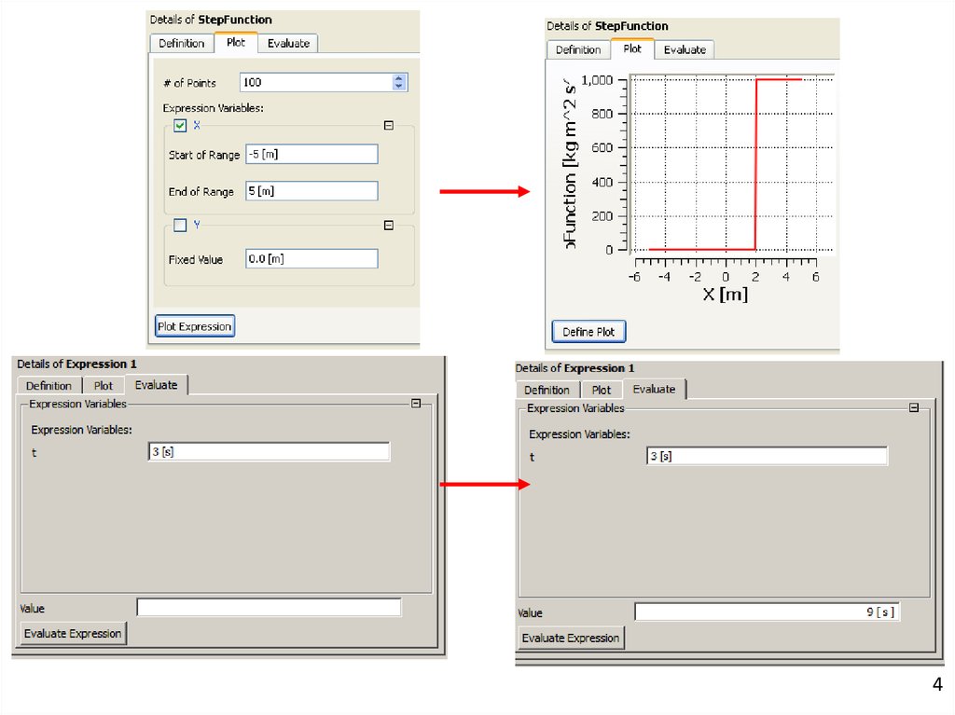The image size is (955, 715).
Task: Uncheck the X variable checkbox
Action: 181,126
